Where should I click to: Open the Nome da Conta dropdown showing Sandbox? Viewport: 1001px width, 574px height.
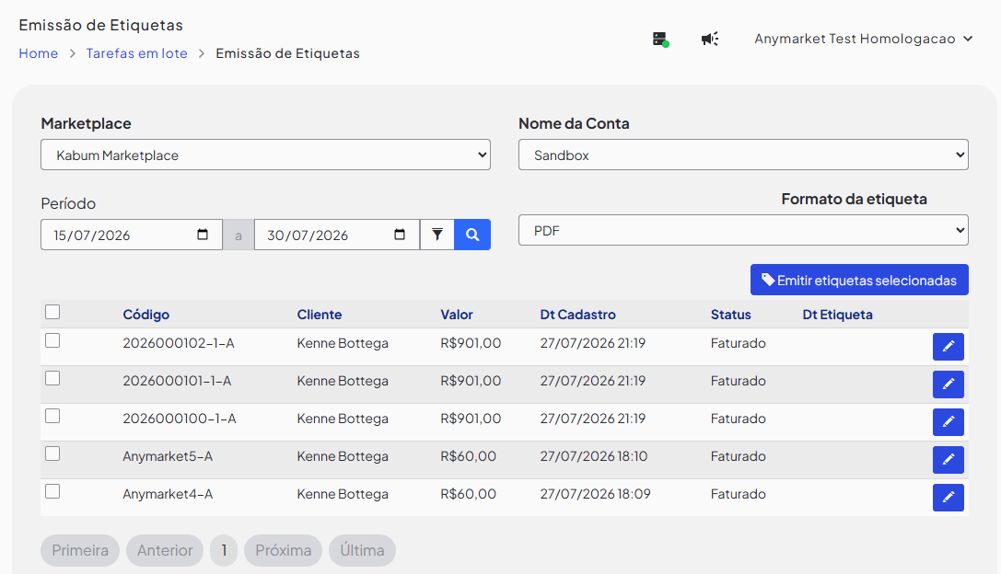(x=743, y=155)
